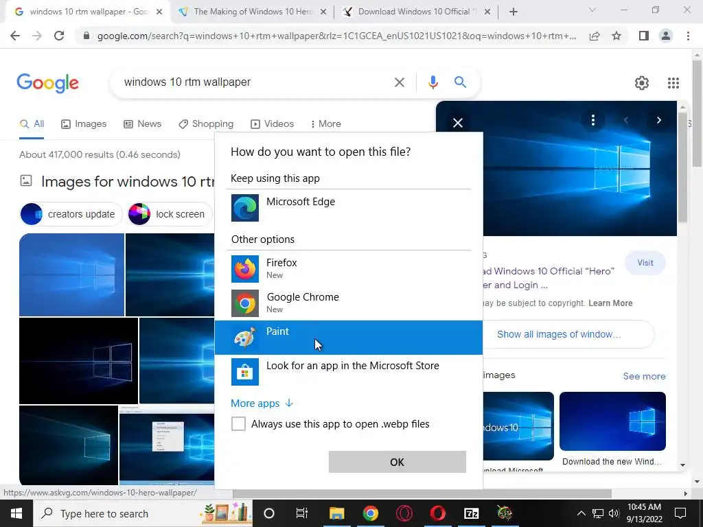Viewport: 703px width, 527px height.
Task: Start Google voice search
Action: click(x=433, y=82)
